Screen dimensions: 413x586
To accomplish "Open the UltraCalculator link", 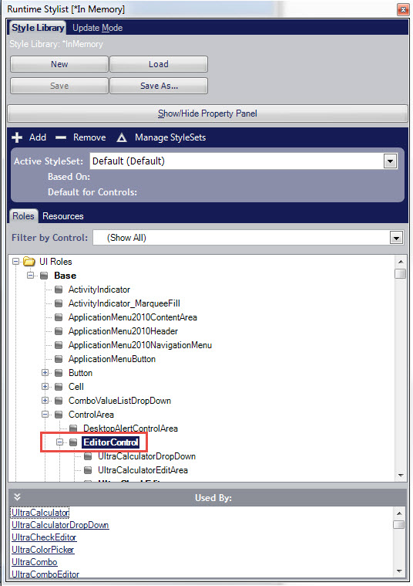I will [40, 513].
